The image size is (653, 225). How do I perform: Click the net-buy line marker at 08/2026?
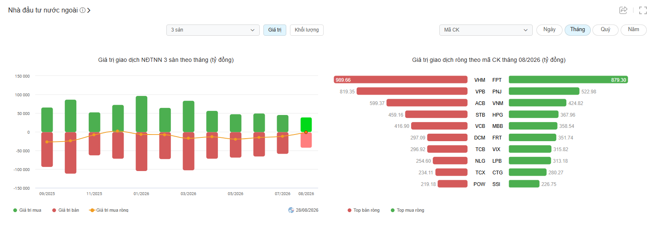pyautogui.click(x=306, y=132)
